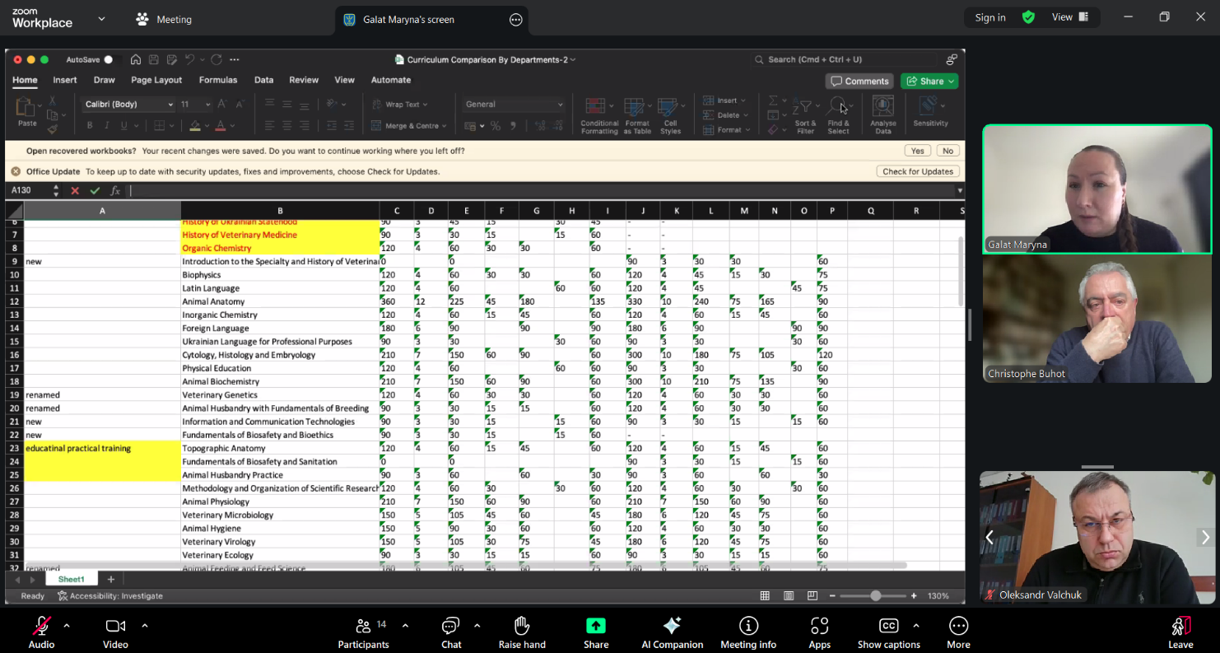Click the Sign in button
Viewport: 1220px width, 653px height.
(x=990, y=17)
